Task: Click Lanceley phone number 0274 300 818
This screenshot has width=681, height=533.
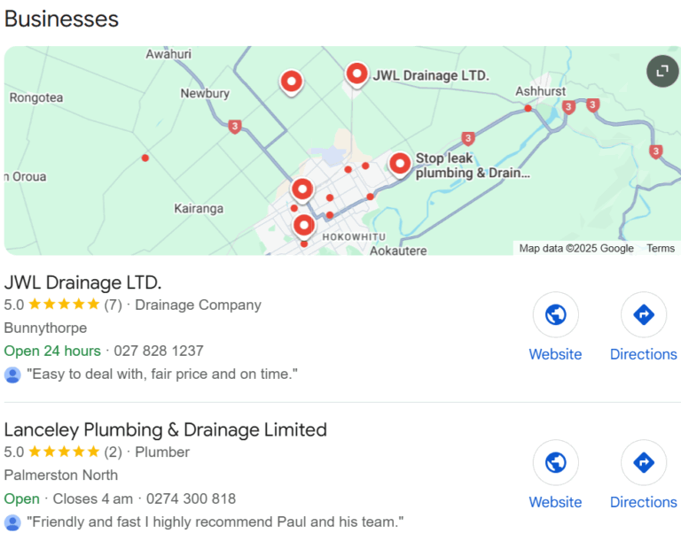Action: point(191,498)
